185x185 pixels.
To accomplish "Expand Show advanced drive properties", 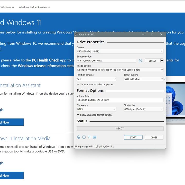I will click(x=95, y=85).
